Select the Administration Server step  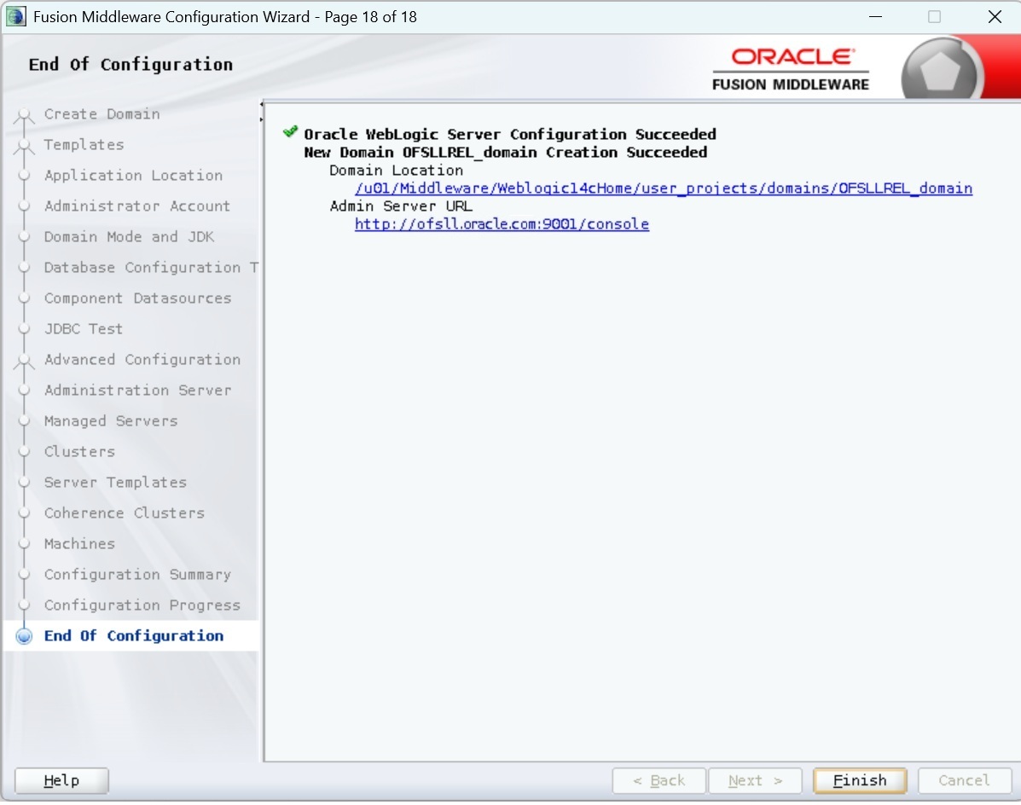pos(137,390)
